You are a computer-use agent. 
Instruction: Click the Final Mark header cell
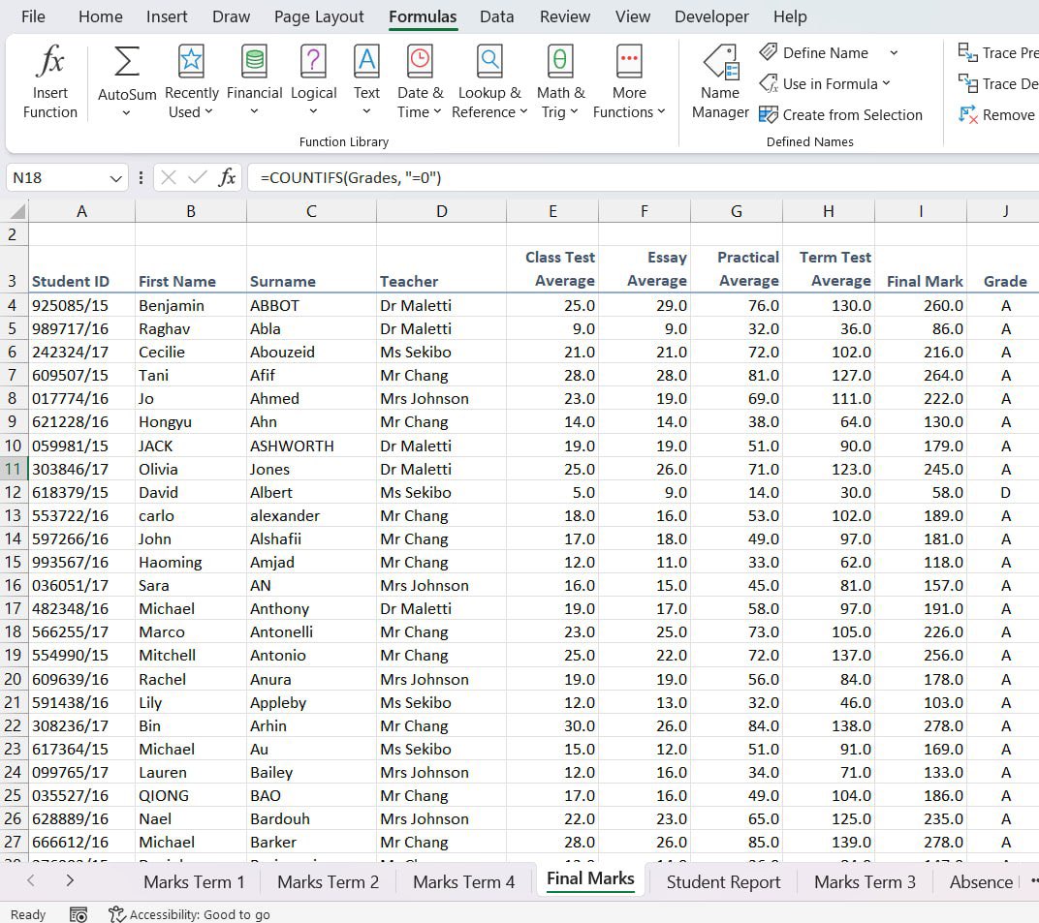pos(921,269)
